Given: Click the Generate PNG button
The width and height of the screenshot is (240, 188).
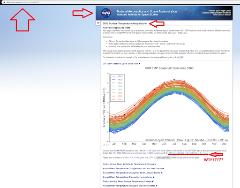Looking at the screenshot, I should coord(163,158).
